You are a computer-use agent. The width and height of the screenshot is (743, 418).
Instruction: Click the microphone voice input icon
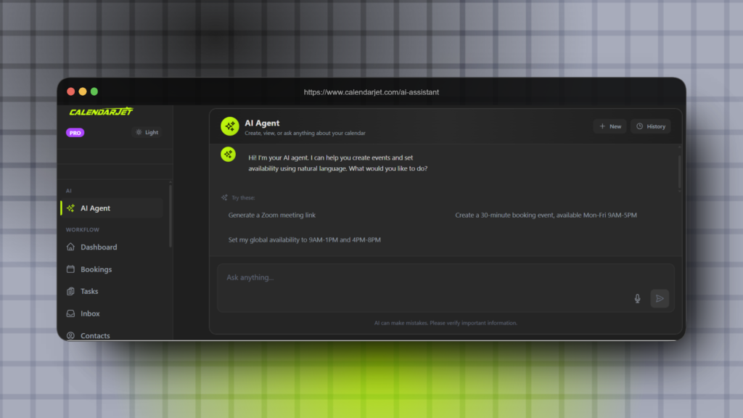tap(637, 298)
